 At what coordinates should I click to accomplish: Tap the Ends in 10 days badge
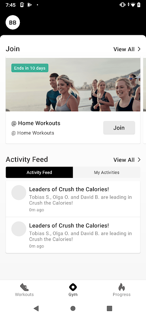(x=30, y=68)
